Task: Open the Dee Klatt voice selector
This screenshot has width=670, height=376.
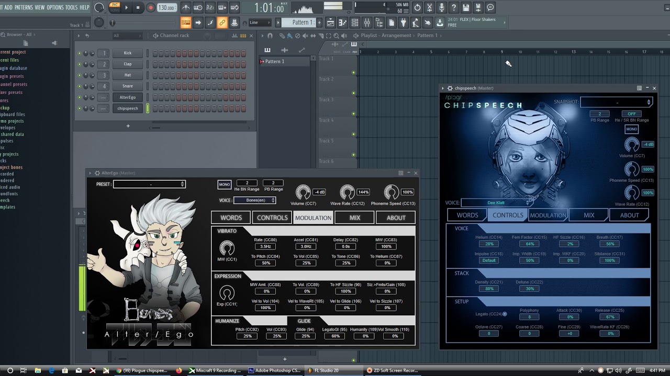Action: [498, 203]
